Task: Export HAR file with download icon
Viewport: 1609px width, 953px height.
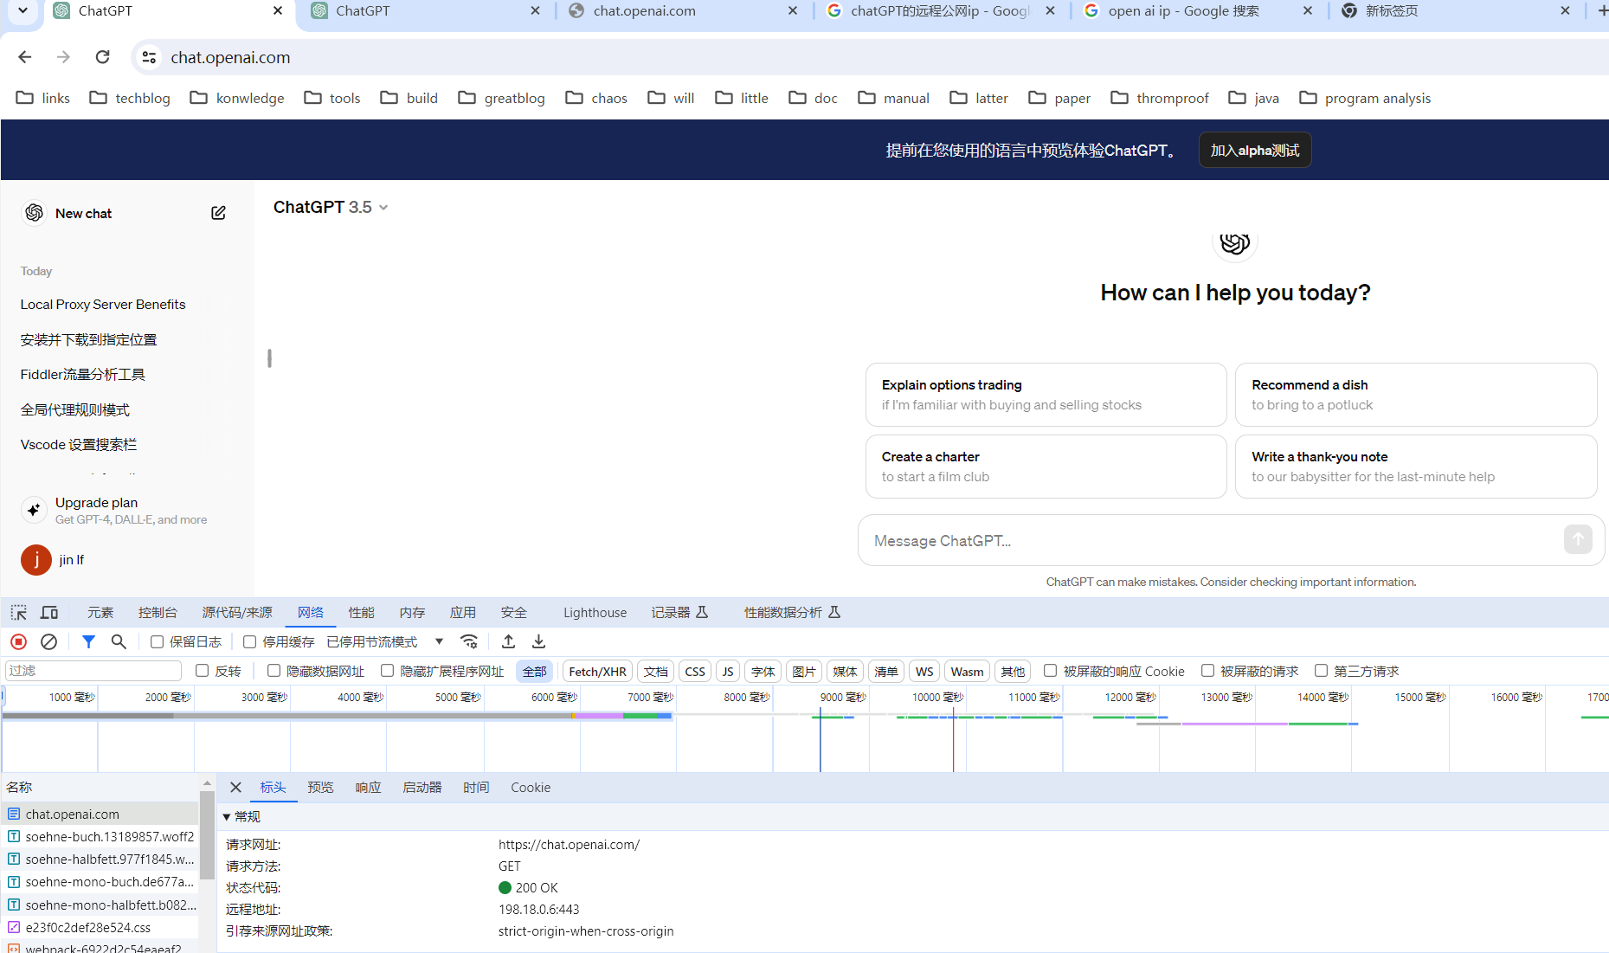Action: pos(538,641)
